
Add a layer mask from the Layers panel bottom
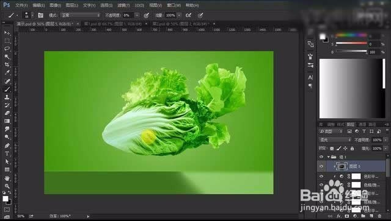pyautogui.click(x=346, y=216)
